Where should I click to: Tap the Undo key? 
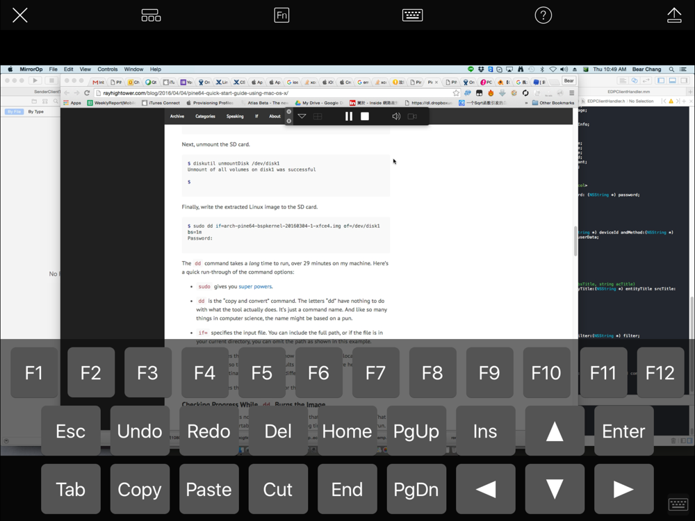(140, 431)
